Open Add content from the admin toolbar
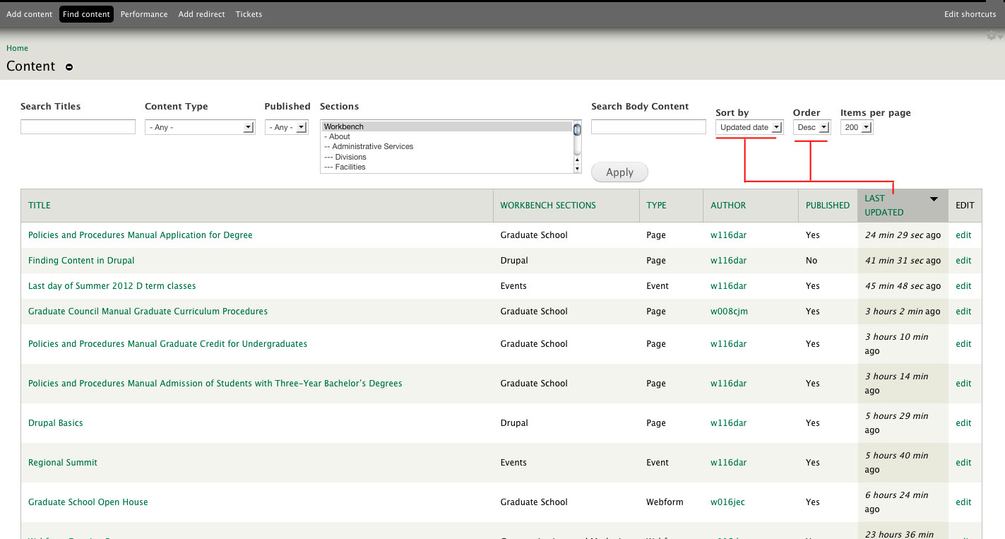This screenshot has height=539, width=1005. click(x=29, y=13)
